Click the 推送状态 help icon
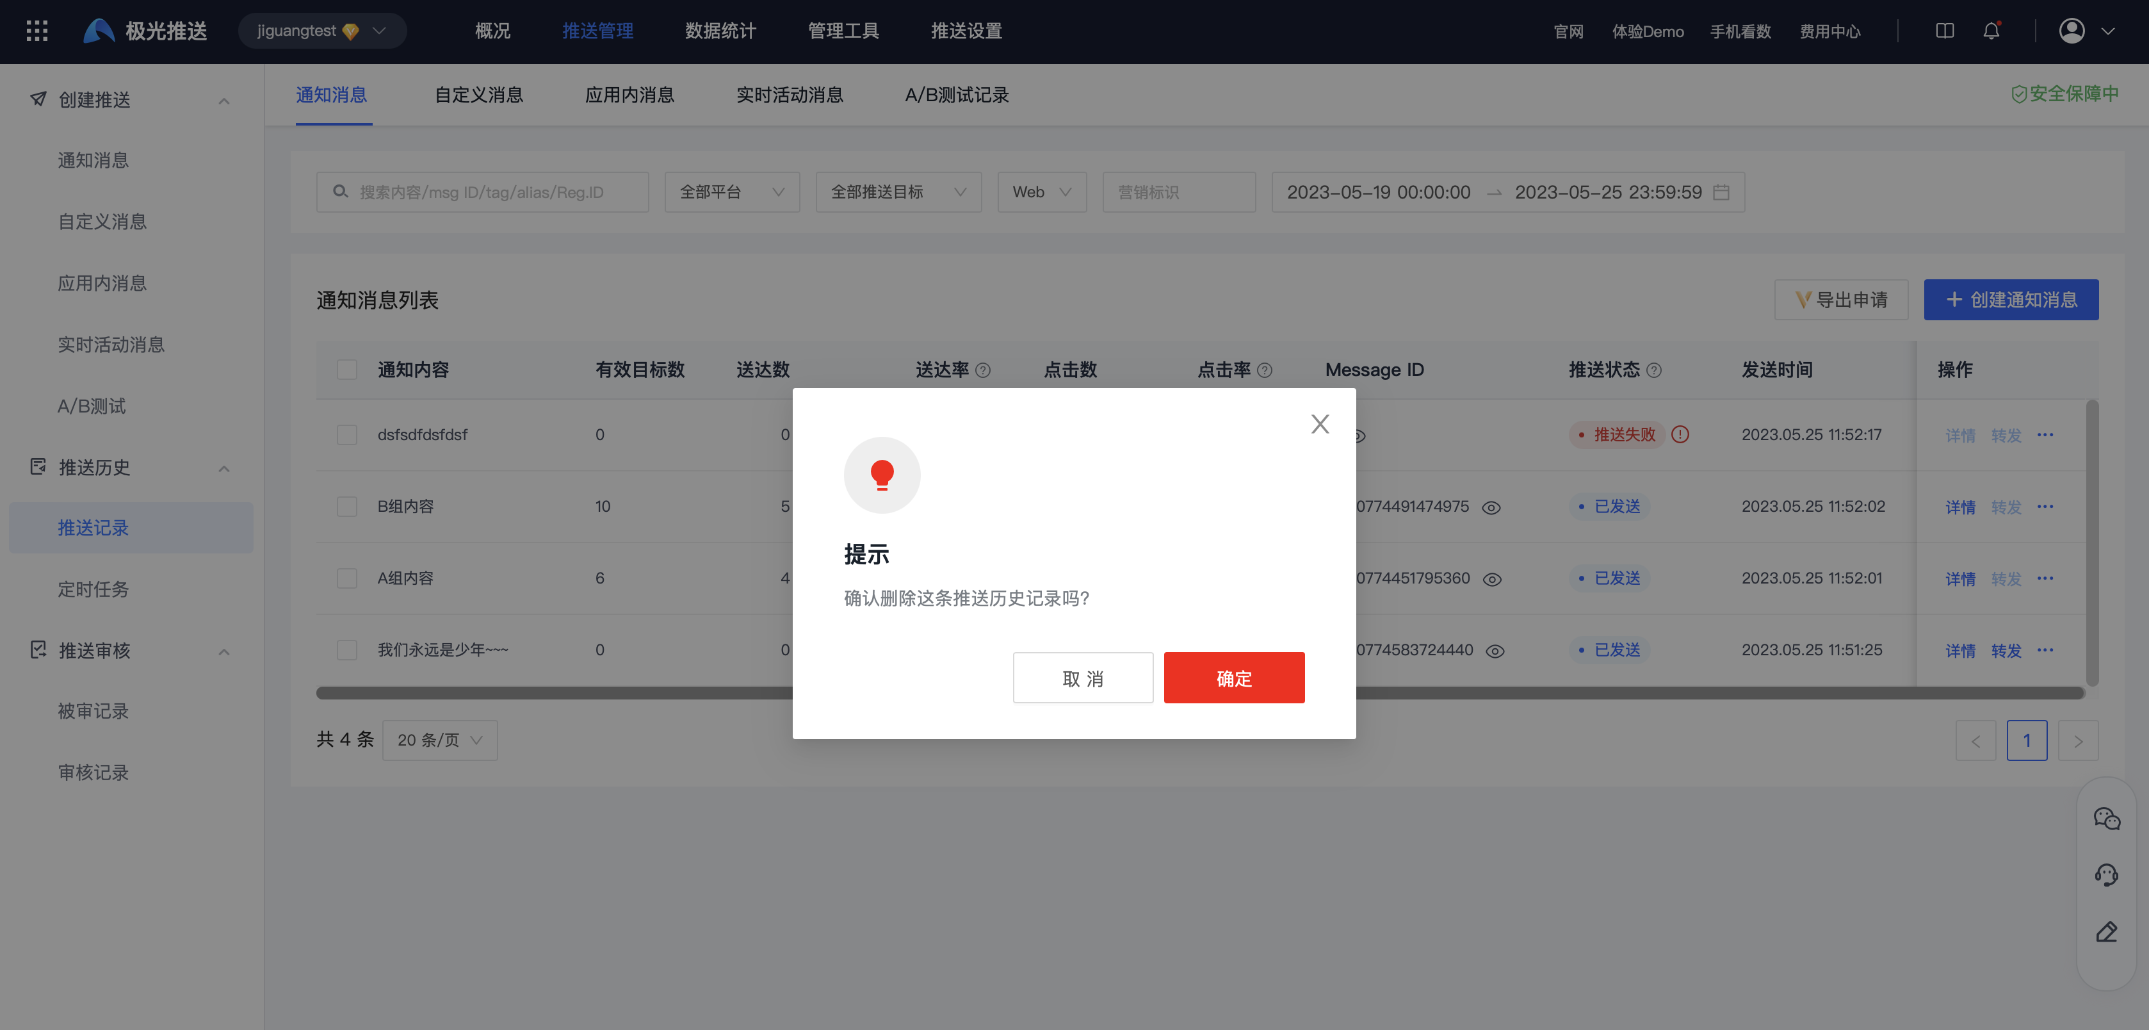Screen dimensions: 2149x1030 1653,370
